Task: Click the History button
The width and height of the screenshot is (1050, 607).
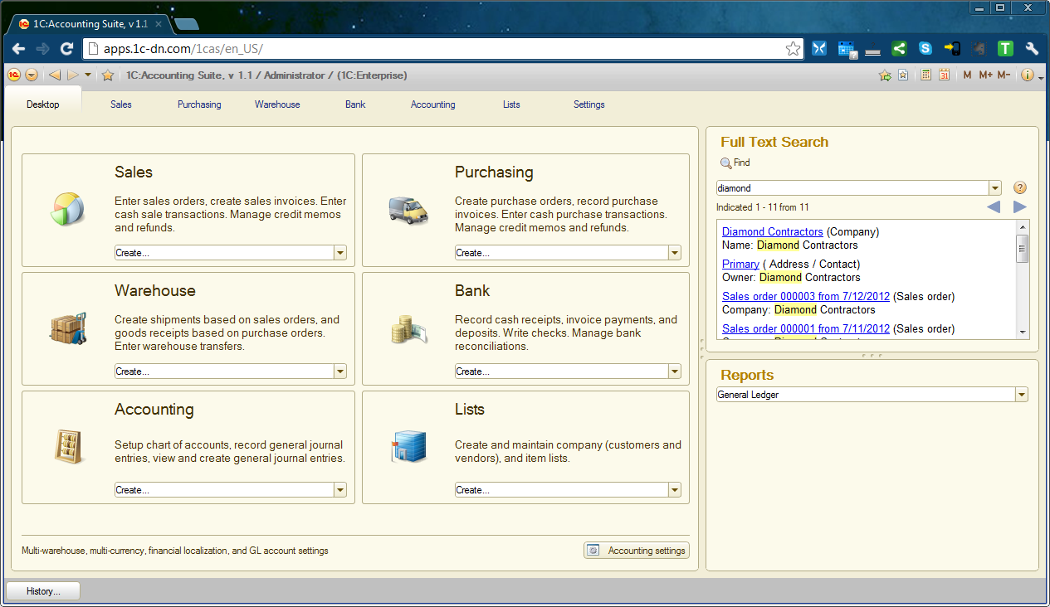Action: [x=44, y=591]
